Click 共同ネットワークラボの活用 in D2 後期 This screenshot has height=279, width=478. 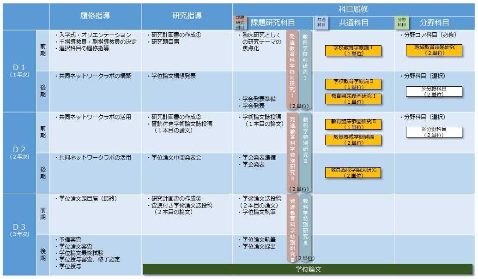[95, 158]
